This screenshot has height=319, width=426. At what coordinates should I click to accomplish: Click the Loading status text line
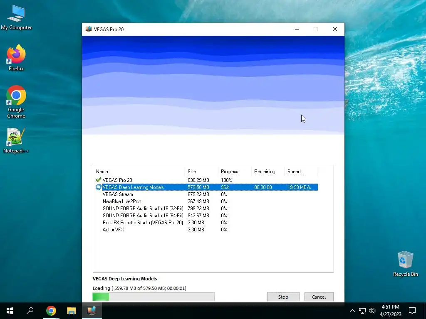(x=139, y=288)
